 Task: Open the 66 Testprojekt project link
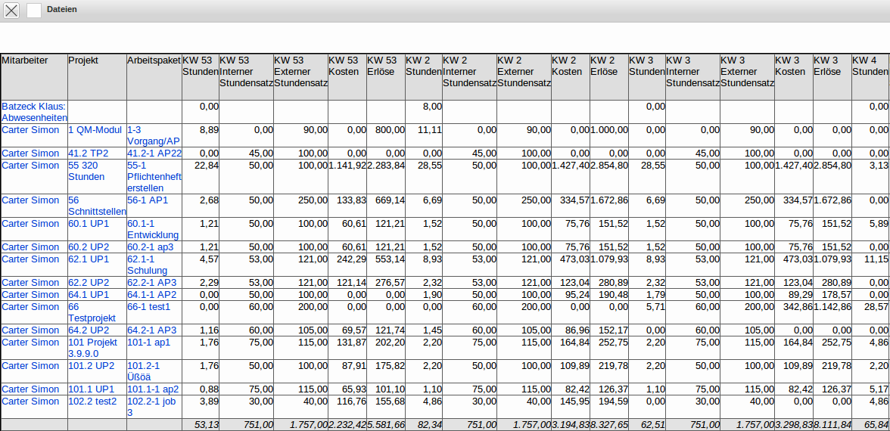[92, 312]
